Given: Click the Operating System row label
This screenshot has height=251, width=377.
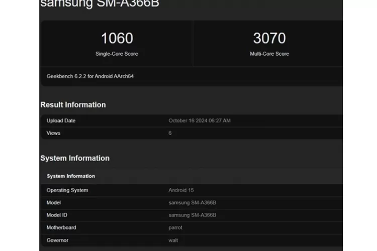Looking at the screenshot, I should pos(67,190).
